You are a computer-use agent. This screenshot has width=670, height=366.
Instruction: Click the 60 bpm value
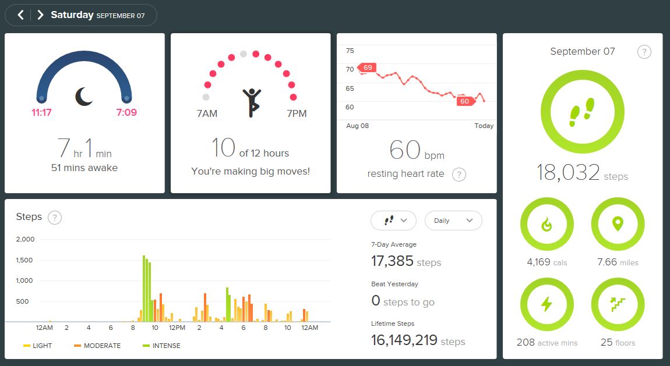[x=417, y=150]
